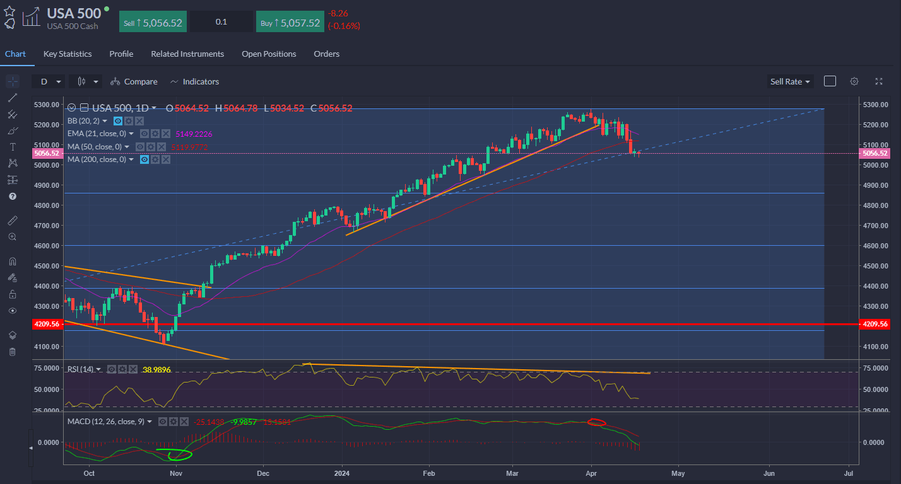Click the Sell 5,056.52 button
This screenshot has width=901, height=484.
click(153, 22)
